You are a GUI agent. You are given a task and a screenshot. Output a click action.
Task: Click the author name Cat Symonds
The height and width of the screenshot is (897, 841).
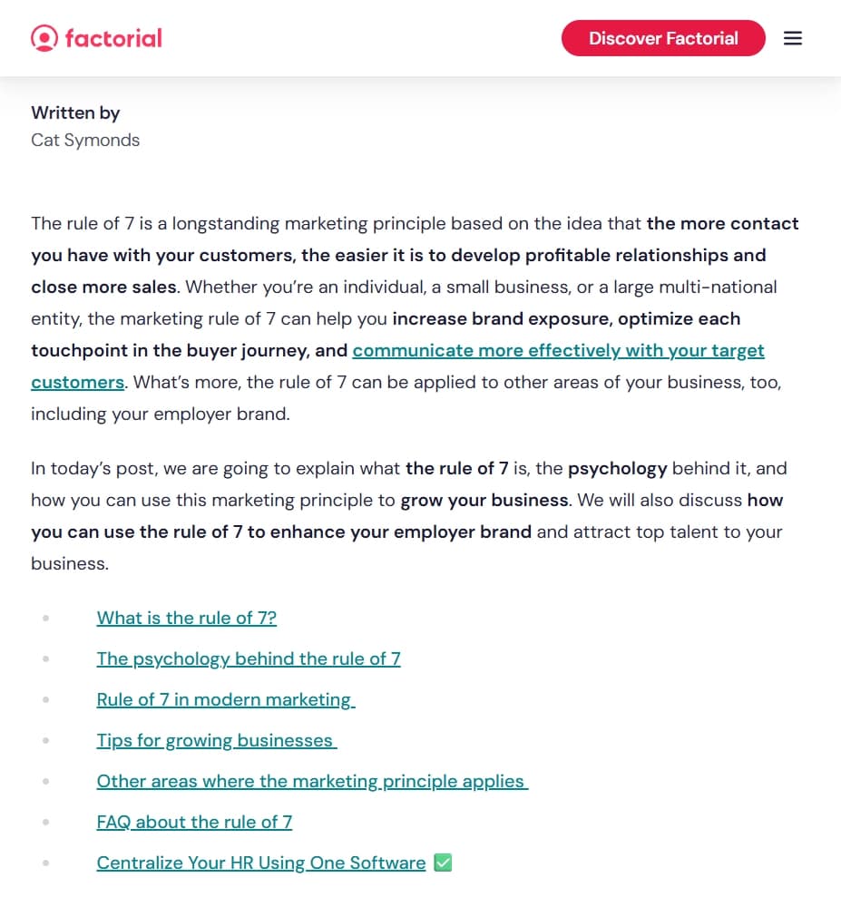(x=84, y=140)
